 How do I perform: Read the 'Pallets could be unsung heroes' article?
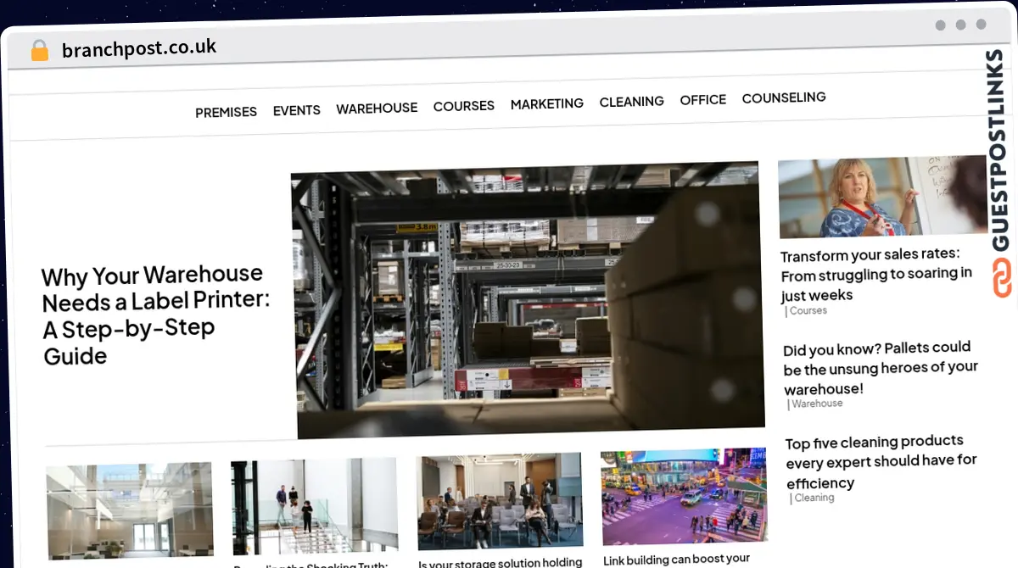click(x=881, y=368)
